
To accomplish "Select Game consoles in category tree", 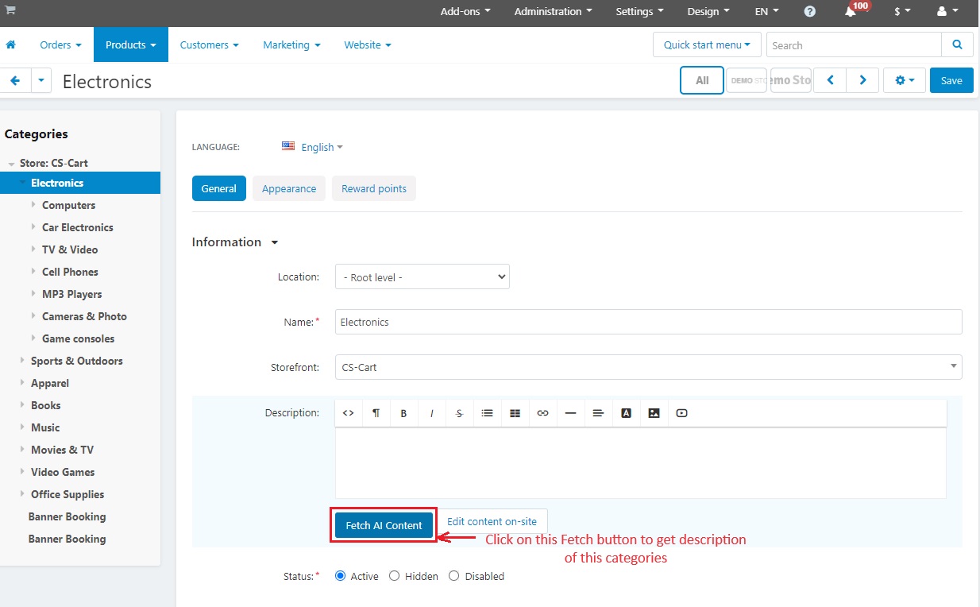I will (x=78, y=338).
